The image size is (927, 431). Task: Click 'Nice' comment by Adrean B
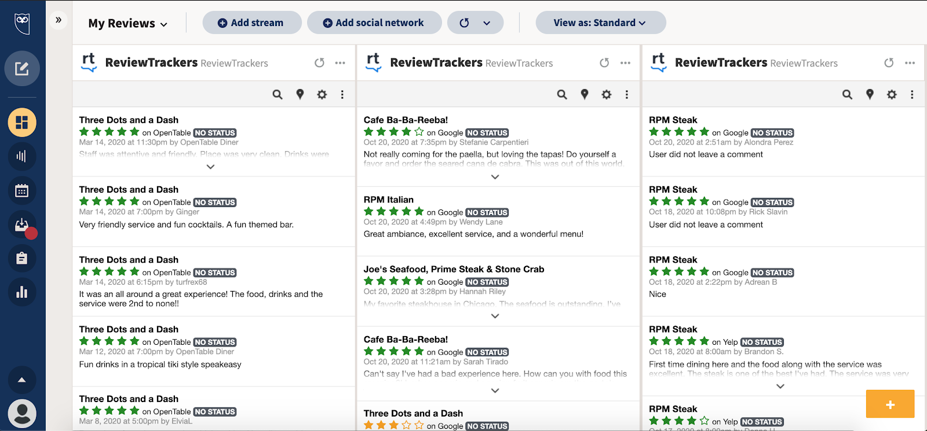tap(658, 294)
